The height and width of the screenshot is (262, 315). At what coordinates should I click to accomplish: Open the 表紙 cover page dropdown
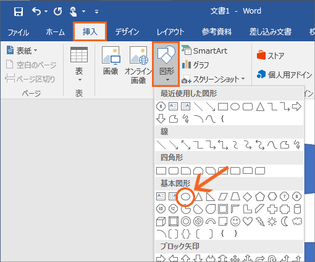pyautogui.click(x=22, y=51)
